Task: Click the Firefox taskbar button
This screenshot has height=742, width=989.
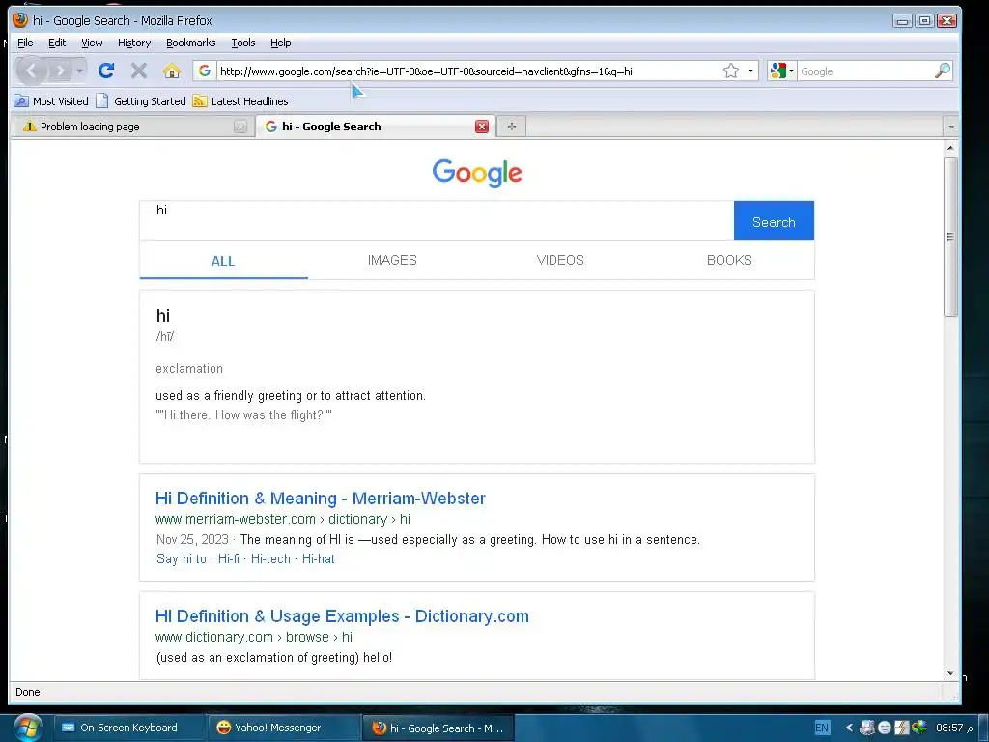Action: (x=438, y=728)
